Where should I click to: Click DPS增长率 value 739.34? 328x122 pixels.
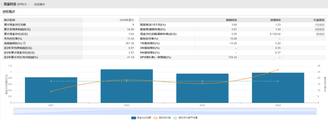coord(233,57)
